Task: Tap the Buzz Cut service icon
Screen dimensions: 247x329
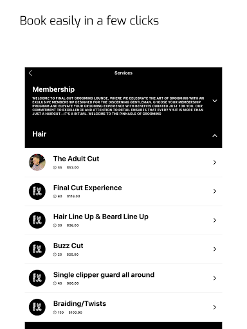Action: [37, 249]
